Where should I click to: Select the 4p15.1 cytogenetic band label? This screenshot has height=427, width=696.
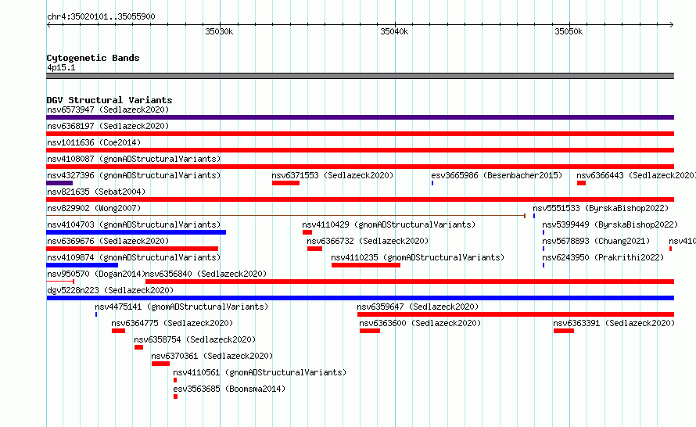coord(61,67)
